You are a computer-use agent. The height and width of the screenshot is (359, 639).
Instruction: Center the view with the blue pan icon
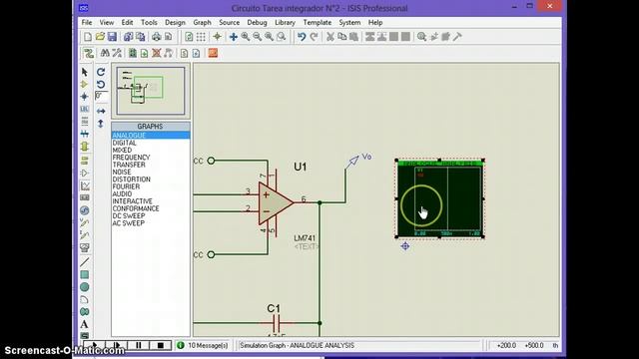point(233,37)
